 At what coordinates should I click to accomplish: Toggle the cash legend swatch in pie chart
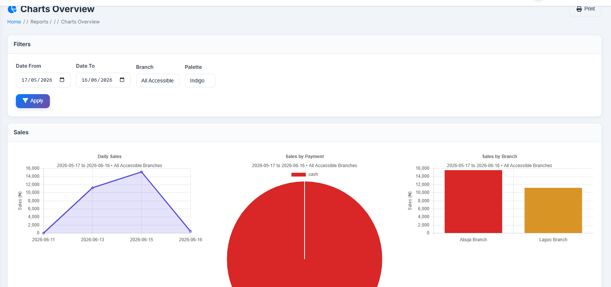(299, 174)
